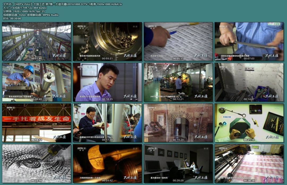Select the thumbnail timestamped 00:08:49

pyautogui.click(x=37, y=82)
